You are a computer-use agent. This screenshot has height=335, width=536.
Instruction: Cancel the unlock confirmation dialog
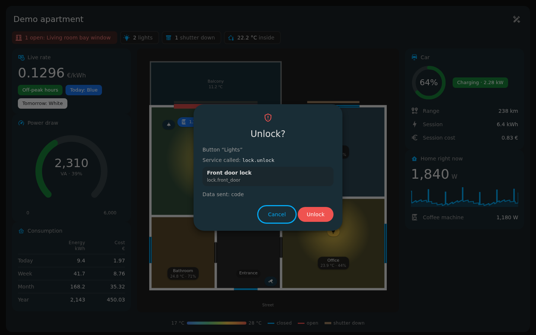[x=277, y=214]
